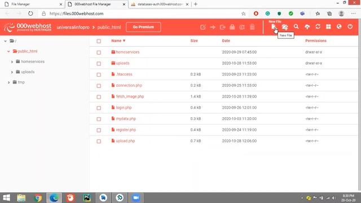Switch to databases-auth.000webhost tab
This screenshot has width=361, height=203.
click(x=160, y=4)
